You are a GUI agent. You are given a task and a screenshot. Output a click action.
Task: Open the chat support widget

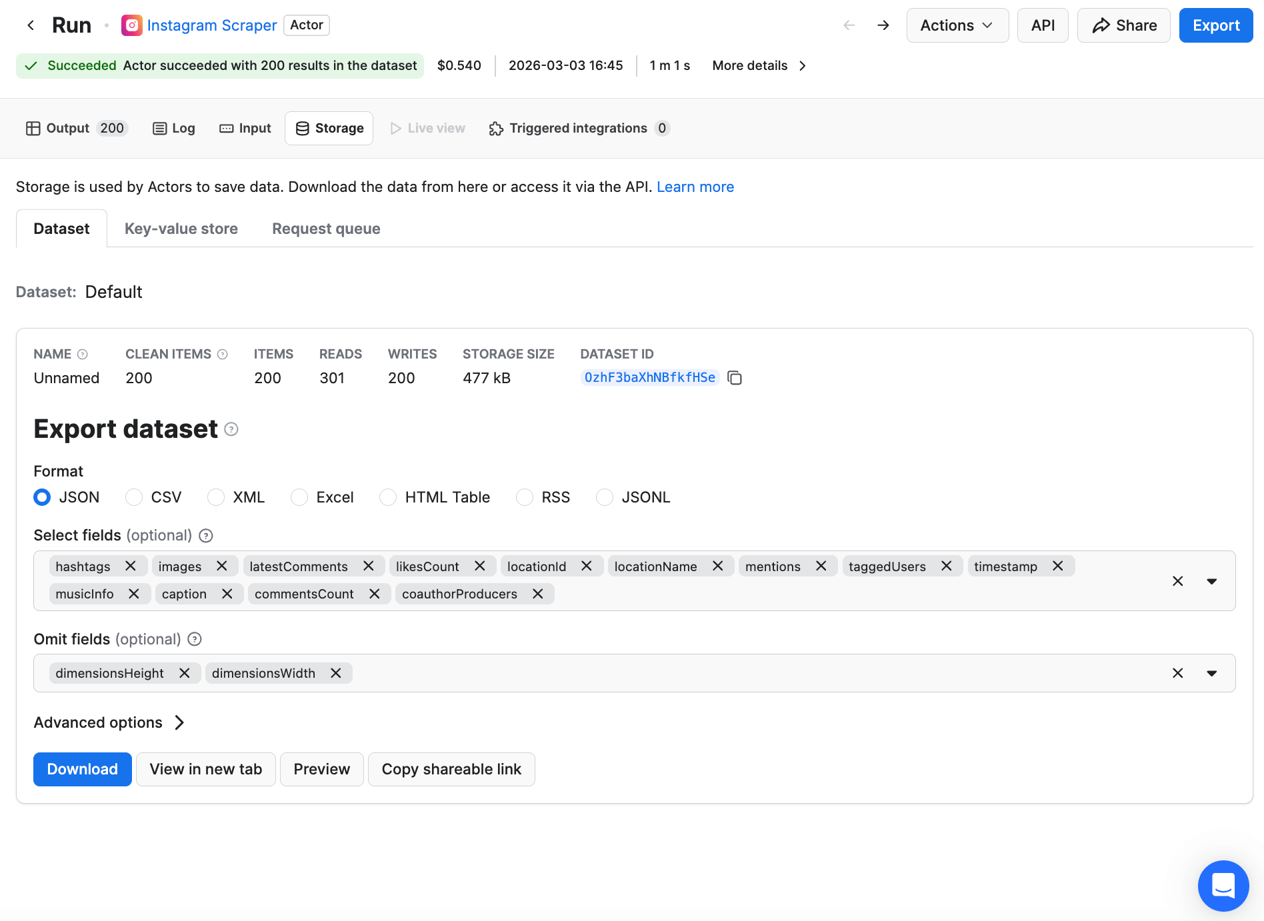1223,886
